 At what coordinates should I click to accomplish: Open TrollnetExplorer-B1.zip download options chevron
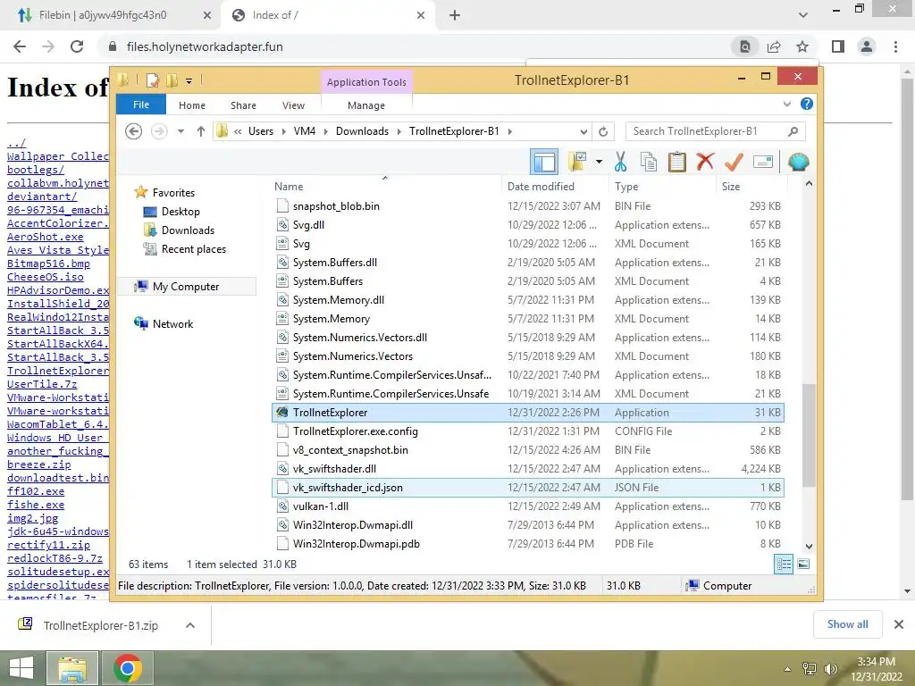click(189, 625)
